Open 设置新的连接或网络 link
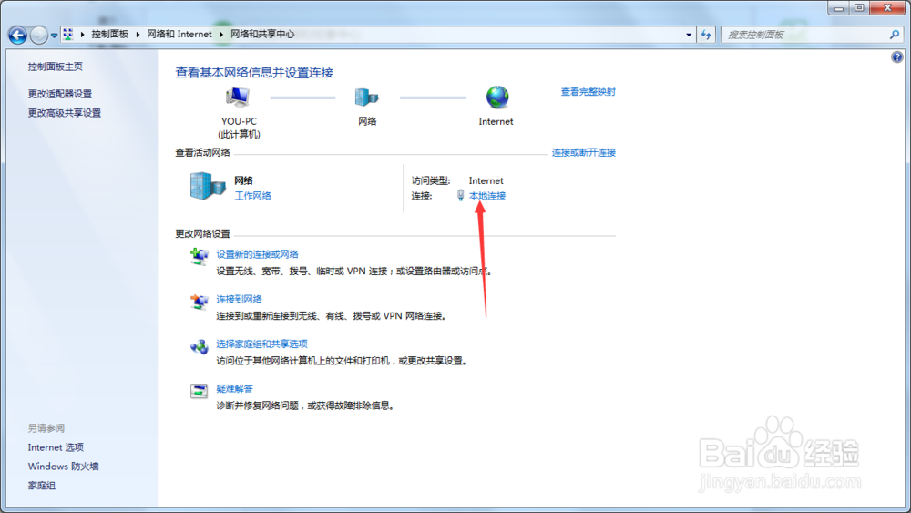The image size is (911, 513). tap(258, 254)
